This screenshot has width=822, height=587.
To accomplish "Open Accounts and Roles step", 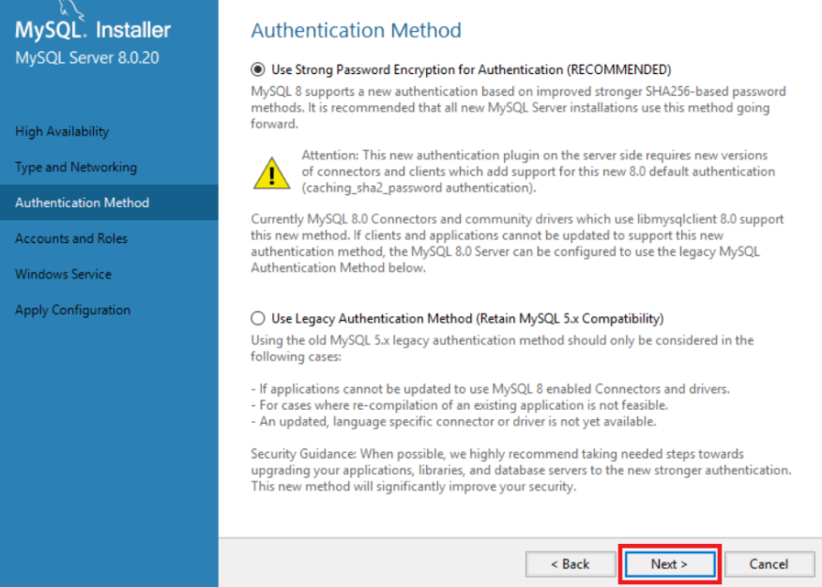I will (71, 238).
